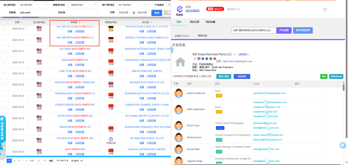Click the blue 查询 button
This screenshot has height=165, width=348.
tap(157, 13)
